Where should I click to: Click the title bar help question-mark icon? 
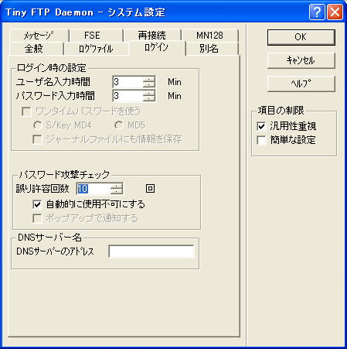point(317,12)
